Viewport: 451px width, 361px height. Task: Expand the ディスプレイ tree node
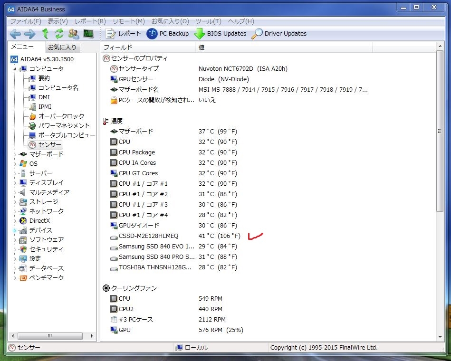click(15, 183)
